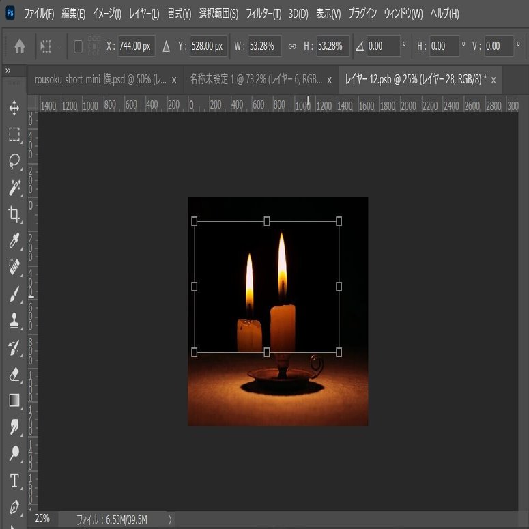Select the Gradient tool

14,401
